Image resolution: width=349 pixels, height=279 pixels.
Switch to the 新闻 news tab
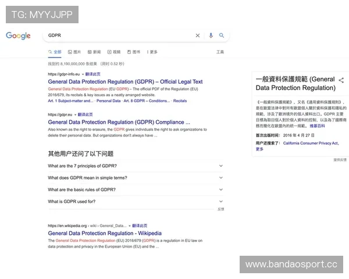click(94, 52)
